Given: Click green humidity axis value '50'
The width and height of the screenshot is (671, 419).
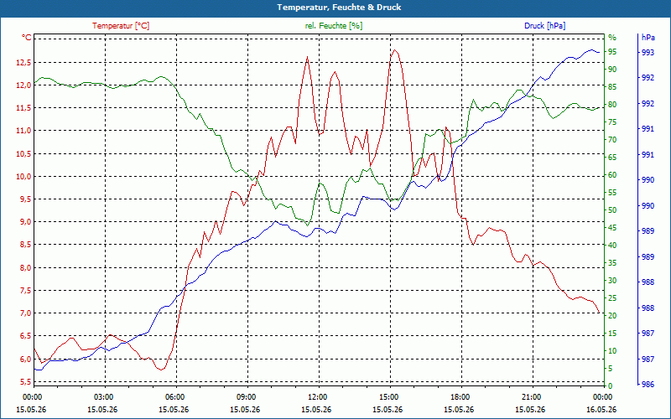Looking at the screenshot, I should [612, 210].
